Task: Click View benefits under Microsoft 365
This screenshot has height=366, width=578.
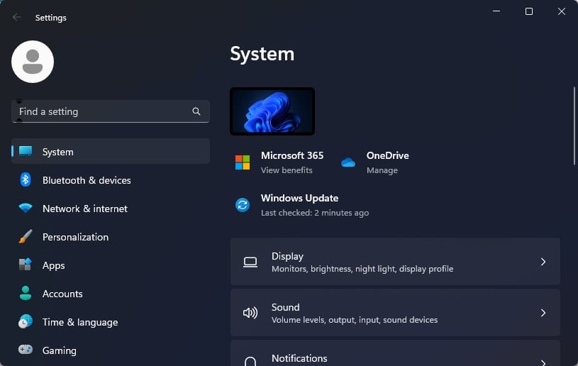Action: click(287, 170)
